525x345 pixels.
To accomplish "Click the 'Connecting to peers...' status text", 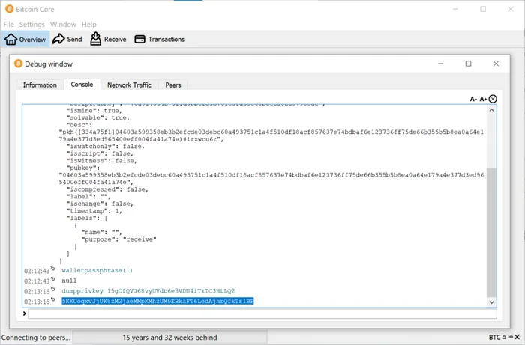I will (36, 338).
